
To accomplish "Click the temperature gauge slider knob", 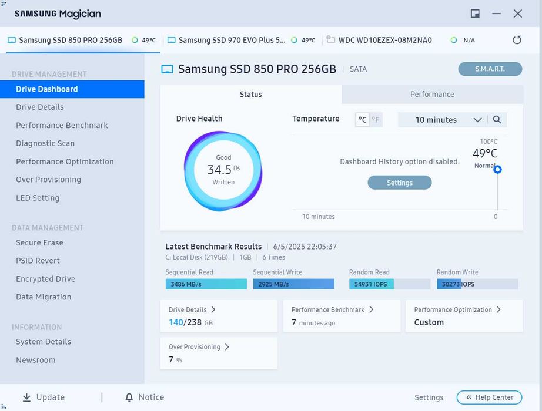I will [497, 170].
